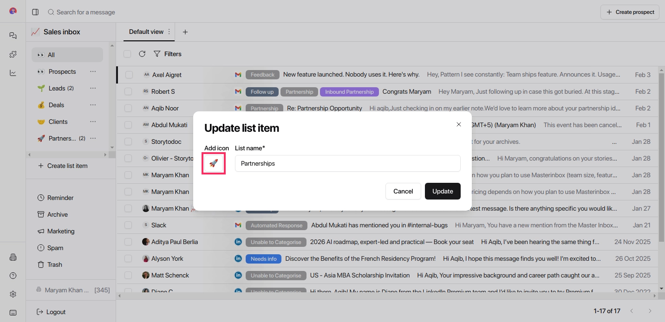Open the conversations chat icon in left rail
The image size is (665, 322).
pos(13,35)
